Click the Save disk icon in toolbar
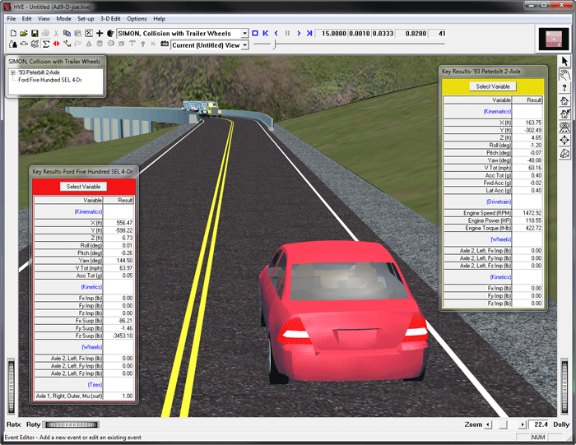This screenshot has height=445, width=576. point(35,34)
